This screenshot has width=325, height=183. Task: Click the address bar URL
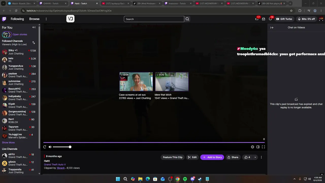tap(69, 11)
